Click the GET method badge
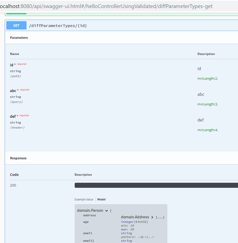Image resolution: width=238 pixels, height=243 pixels. pyautogui.click(x=16, y=25)
